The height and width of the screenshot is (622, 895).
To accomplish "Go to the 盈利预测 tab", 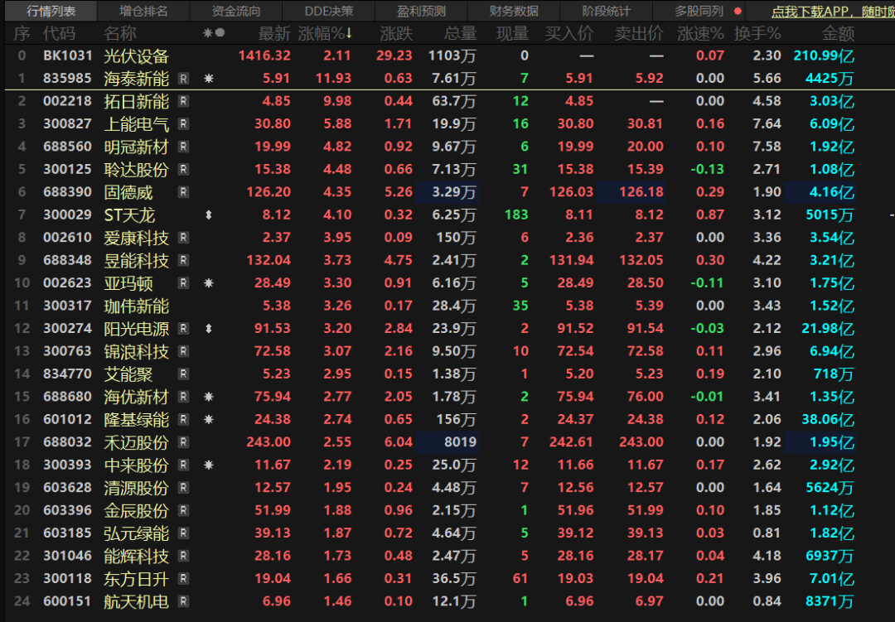I will click(421, 11).
